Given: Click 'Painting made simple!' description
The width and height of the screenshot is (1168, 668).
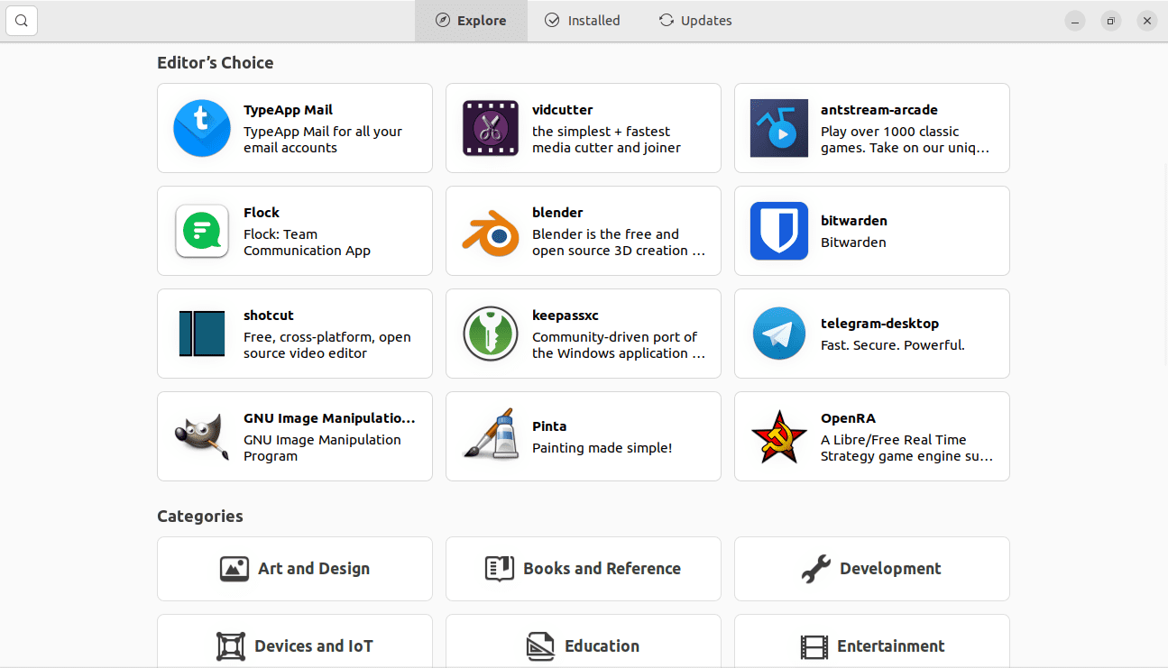Looking at the screenshot, I should tap(602, 448).
